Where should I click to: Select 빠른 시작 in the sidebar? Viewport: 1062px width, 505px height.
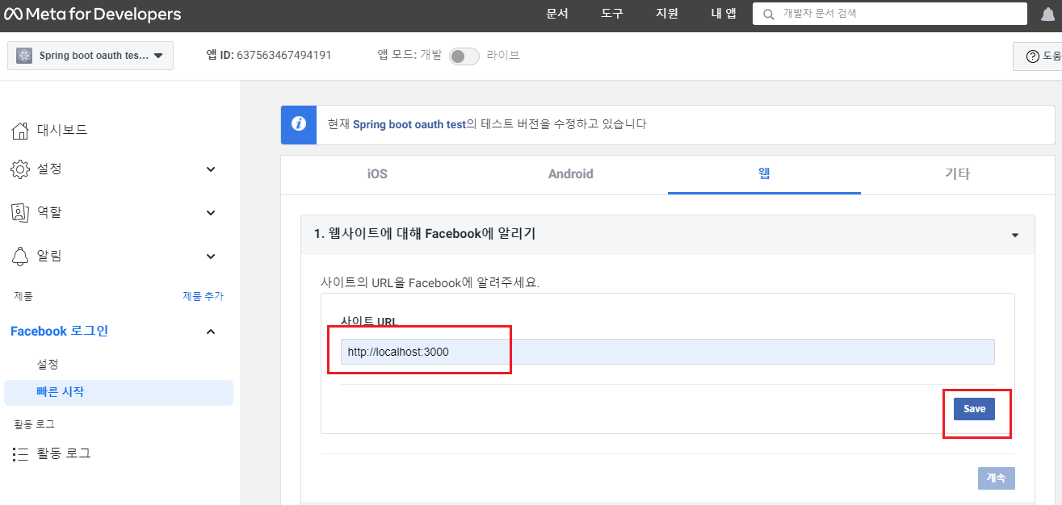[x=119, y=392]
